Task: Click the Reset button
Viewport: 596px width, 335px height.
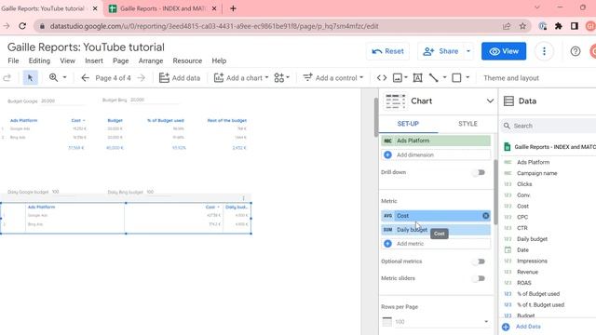Action: click(387, 51)
